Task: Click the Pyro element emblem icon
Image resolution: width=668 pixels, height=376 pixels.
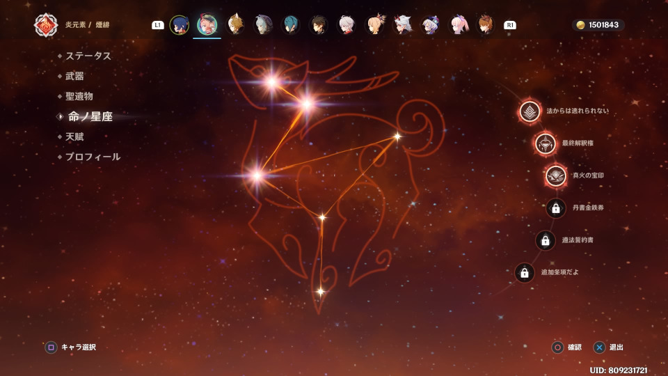Action: 46,25
